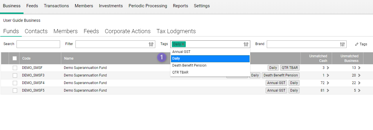
Task: Open the Periodic Processing menu
Action: (148, 6)
